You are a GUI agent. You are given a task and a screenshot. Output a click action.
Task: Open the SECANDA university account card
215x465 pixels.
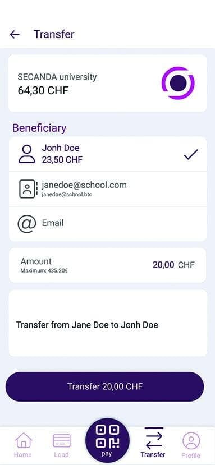tap(108, 83)
